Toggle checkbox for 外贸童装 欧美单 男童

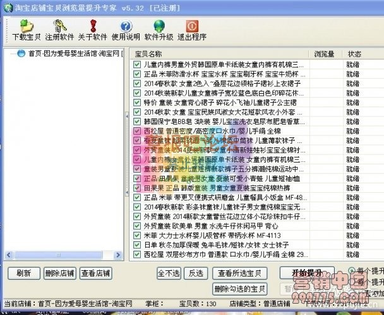point(137,226)
